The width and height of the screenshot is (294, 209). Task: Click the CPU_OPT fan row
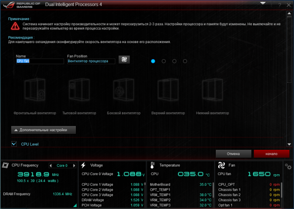249,185
